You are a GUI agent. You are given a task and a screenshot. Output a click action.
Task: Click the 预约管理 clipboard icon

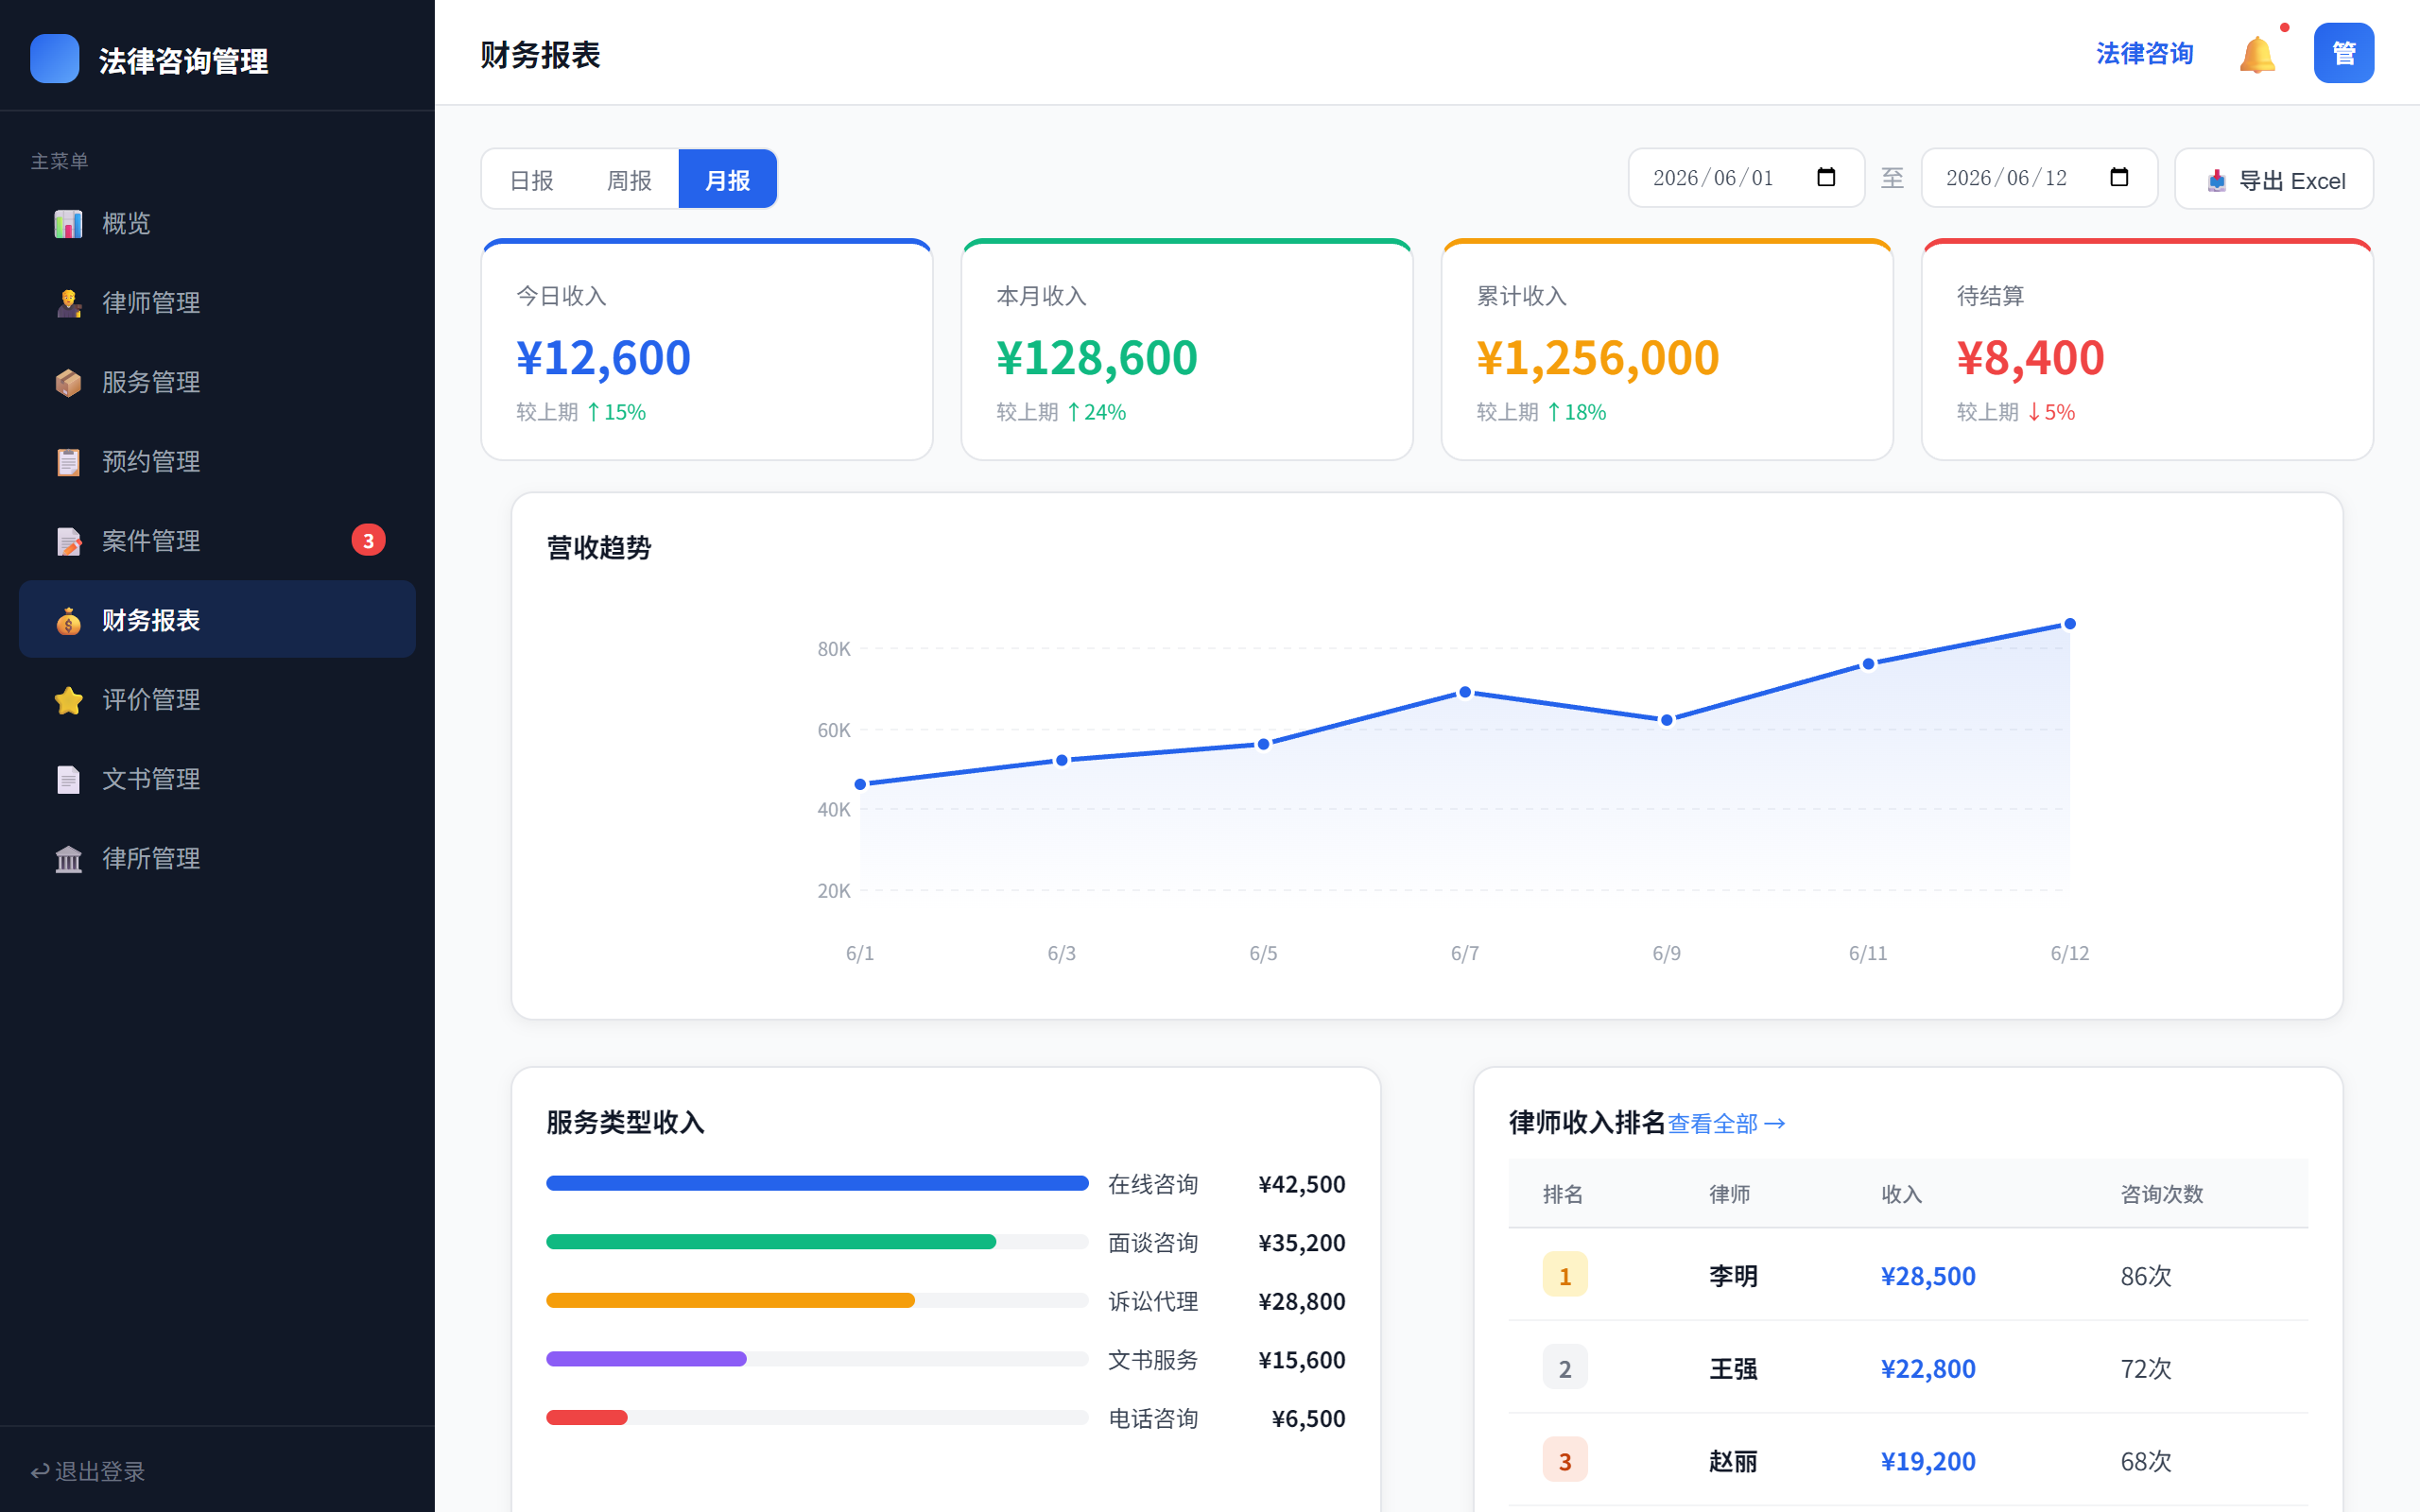68,461
